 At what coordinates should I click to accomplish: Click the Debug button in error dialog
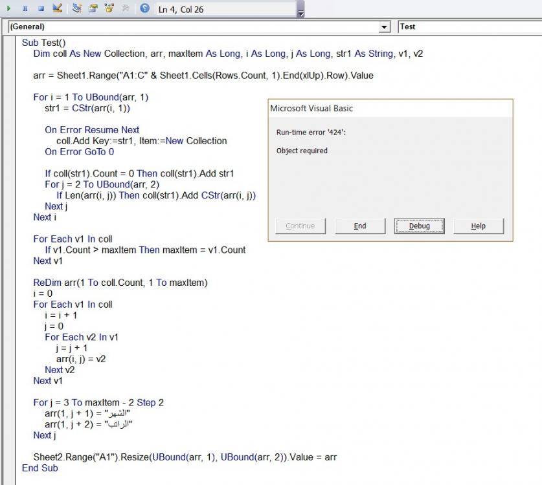pos(420,226)
